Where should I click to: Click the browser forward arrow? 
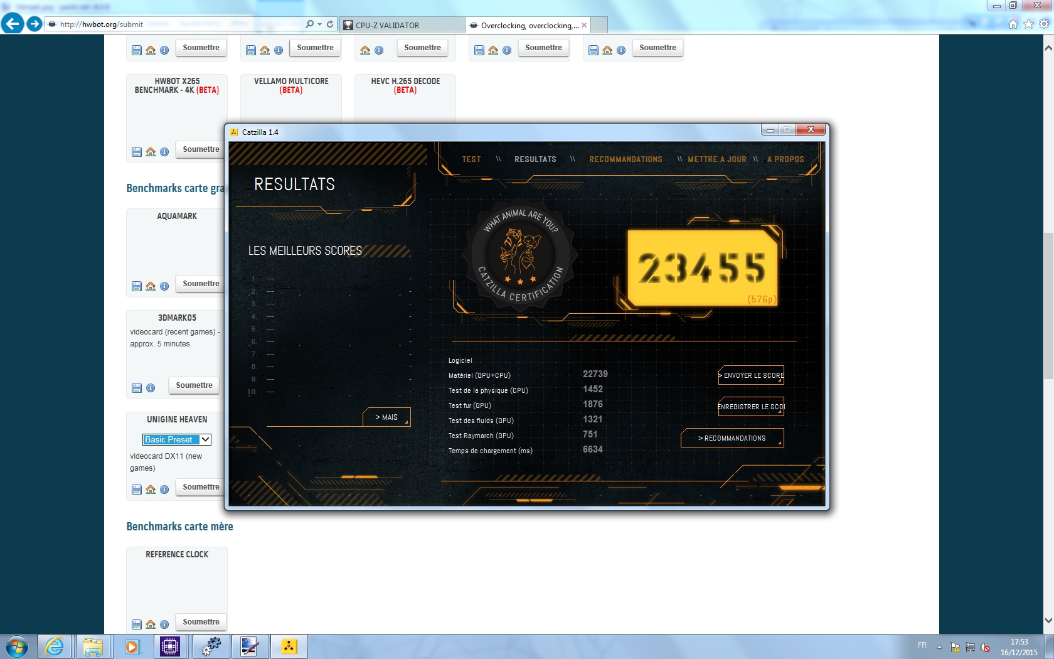coord(35,24)
